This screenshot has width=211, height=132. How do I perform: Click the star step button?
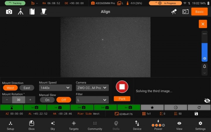point(152,108)
